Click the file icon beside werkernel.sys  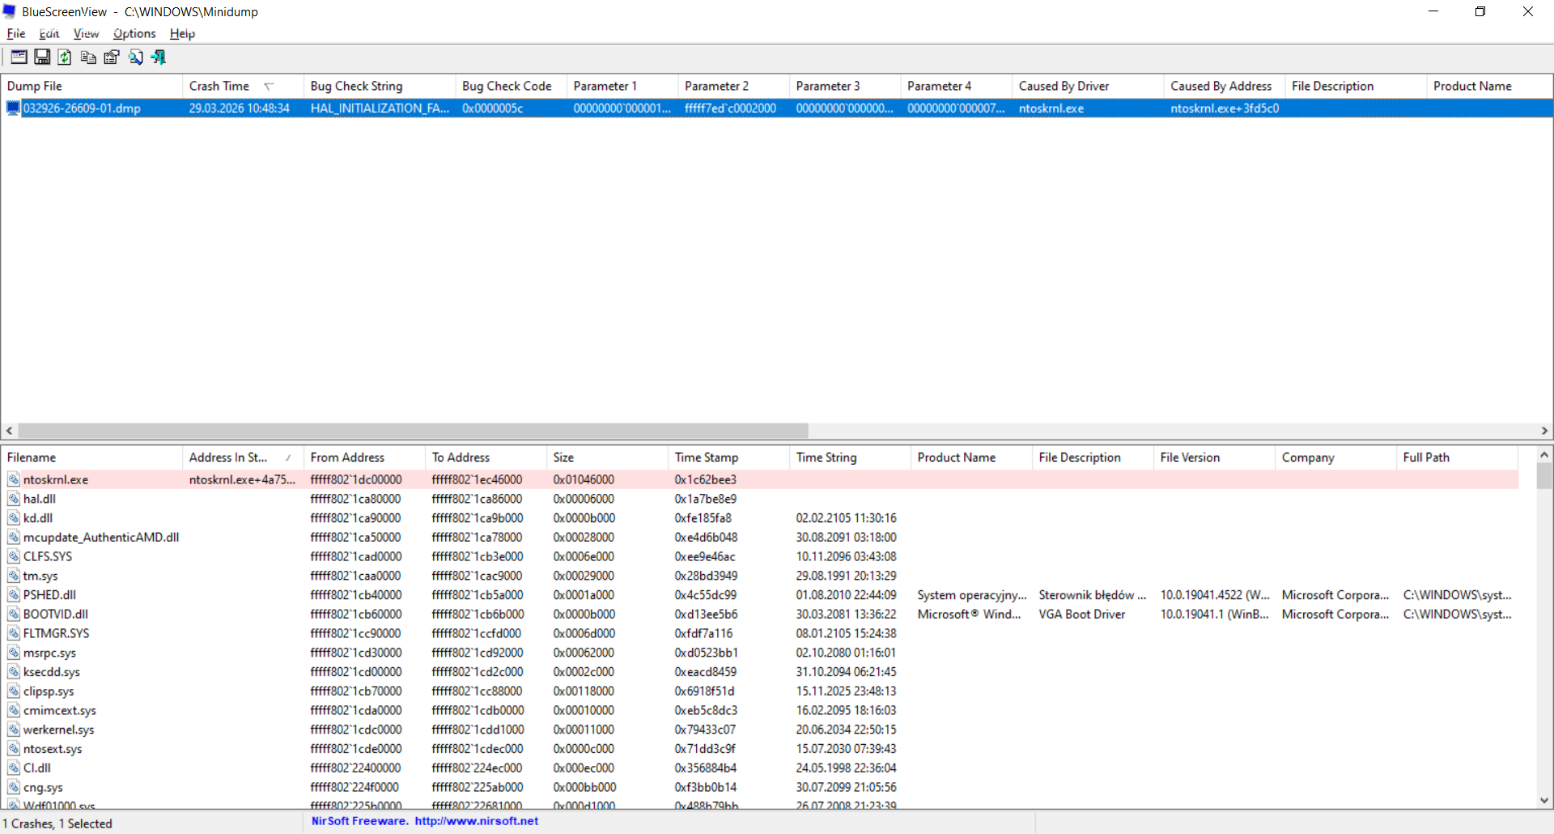click(14, 730)
